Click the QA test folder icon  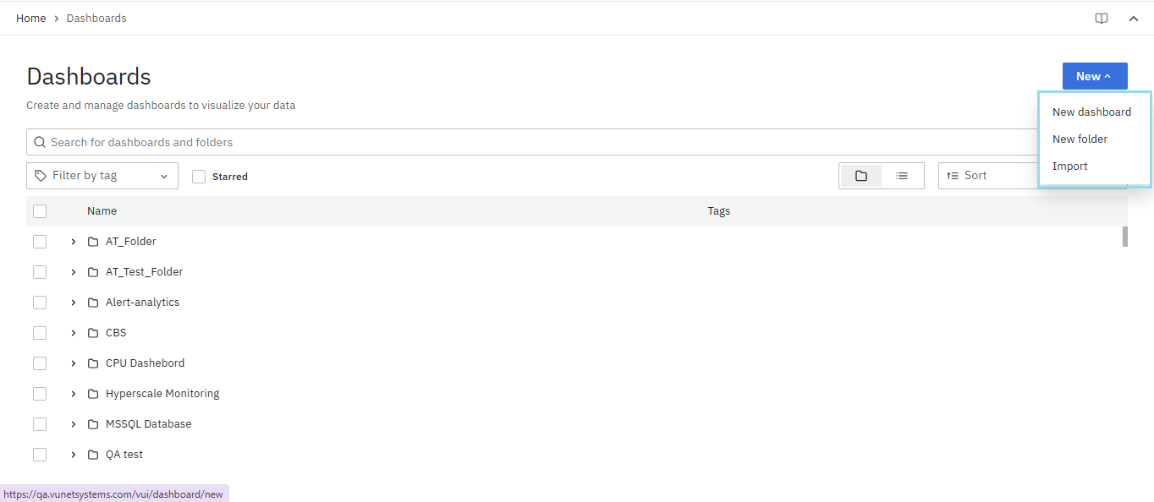coord(93,455)
